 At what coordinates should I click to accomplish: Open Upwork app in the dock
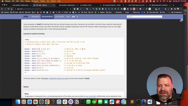click(x=94, y=102)
